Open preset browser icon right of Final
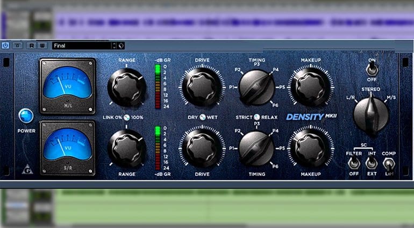This screenshot has width=414, height=228. coord(121,46)
